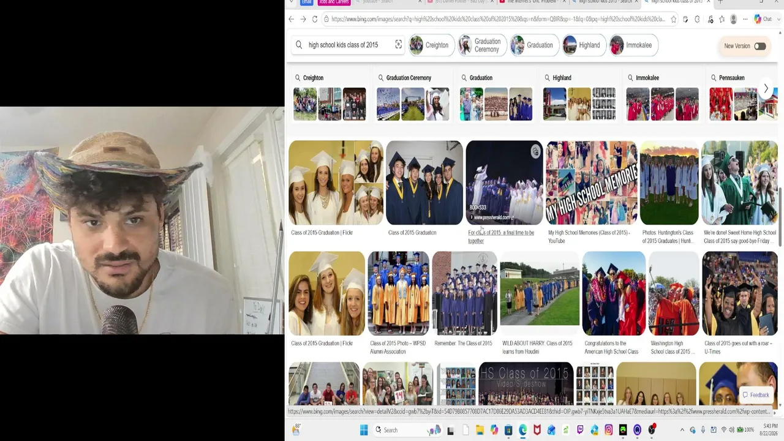Screen dimensions: 784x441
Task: Switch to the Jobs and Careers tab
Action: click(x=334, y=2)
